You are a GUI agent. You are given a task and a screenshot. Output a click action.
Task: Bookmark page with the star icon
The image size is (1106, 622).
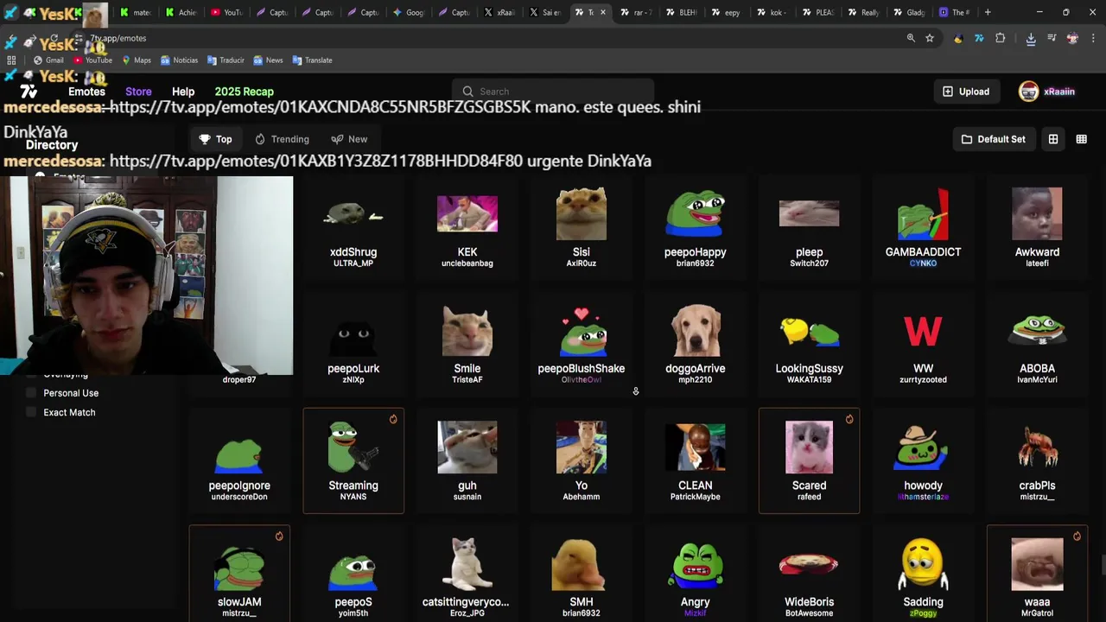[930, 38]
